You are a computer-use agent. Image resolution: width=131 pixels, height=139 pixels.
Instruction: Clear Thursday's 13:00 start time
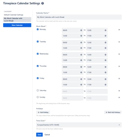(81, 72)
